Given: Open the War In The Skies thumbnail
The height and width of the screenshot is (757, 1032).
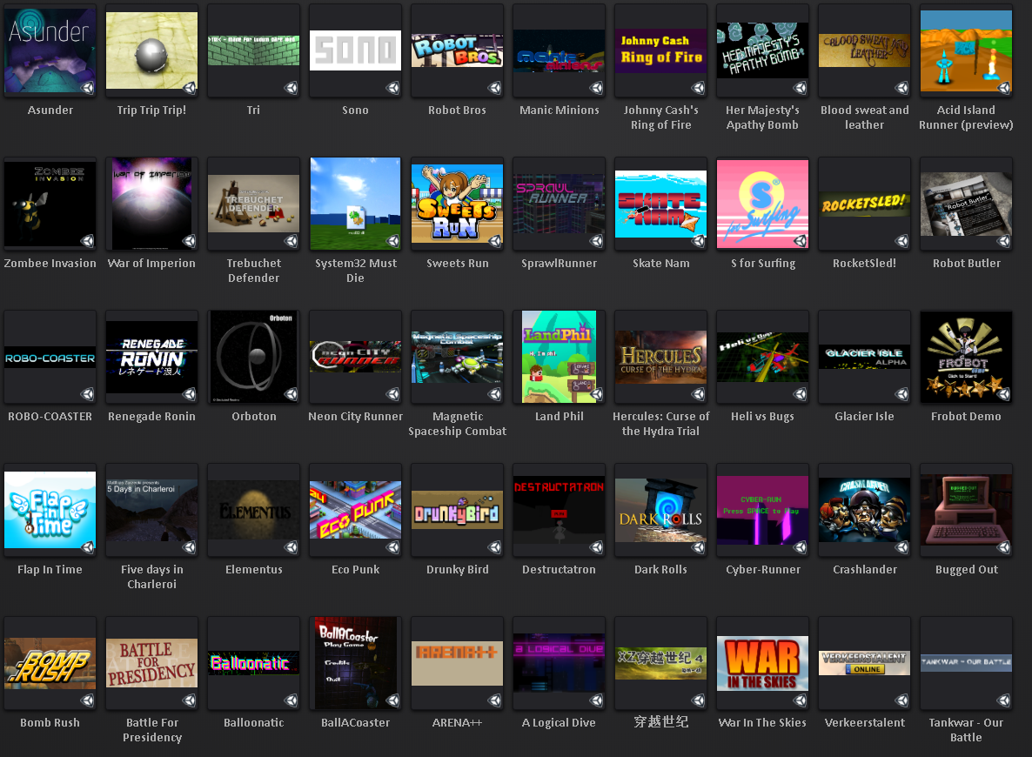Looking at the screenshot, I should point(762,663).
